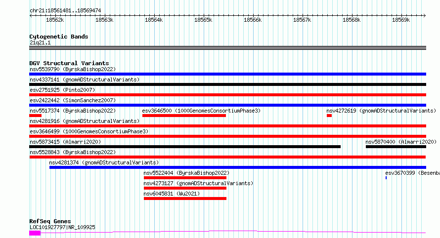Click the 18565k ruler tick label
The image size is (440, 238).
203,20
